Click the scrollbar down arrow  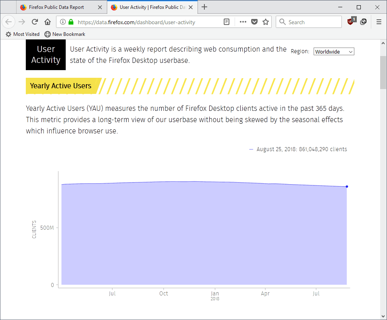pos(383,316)
